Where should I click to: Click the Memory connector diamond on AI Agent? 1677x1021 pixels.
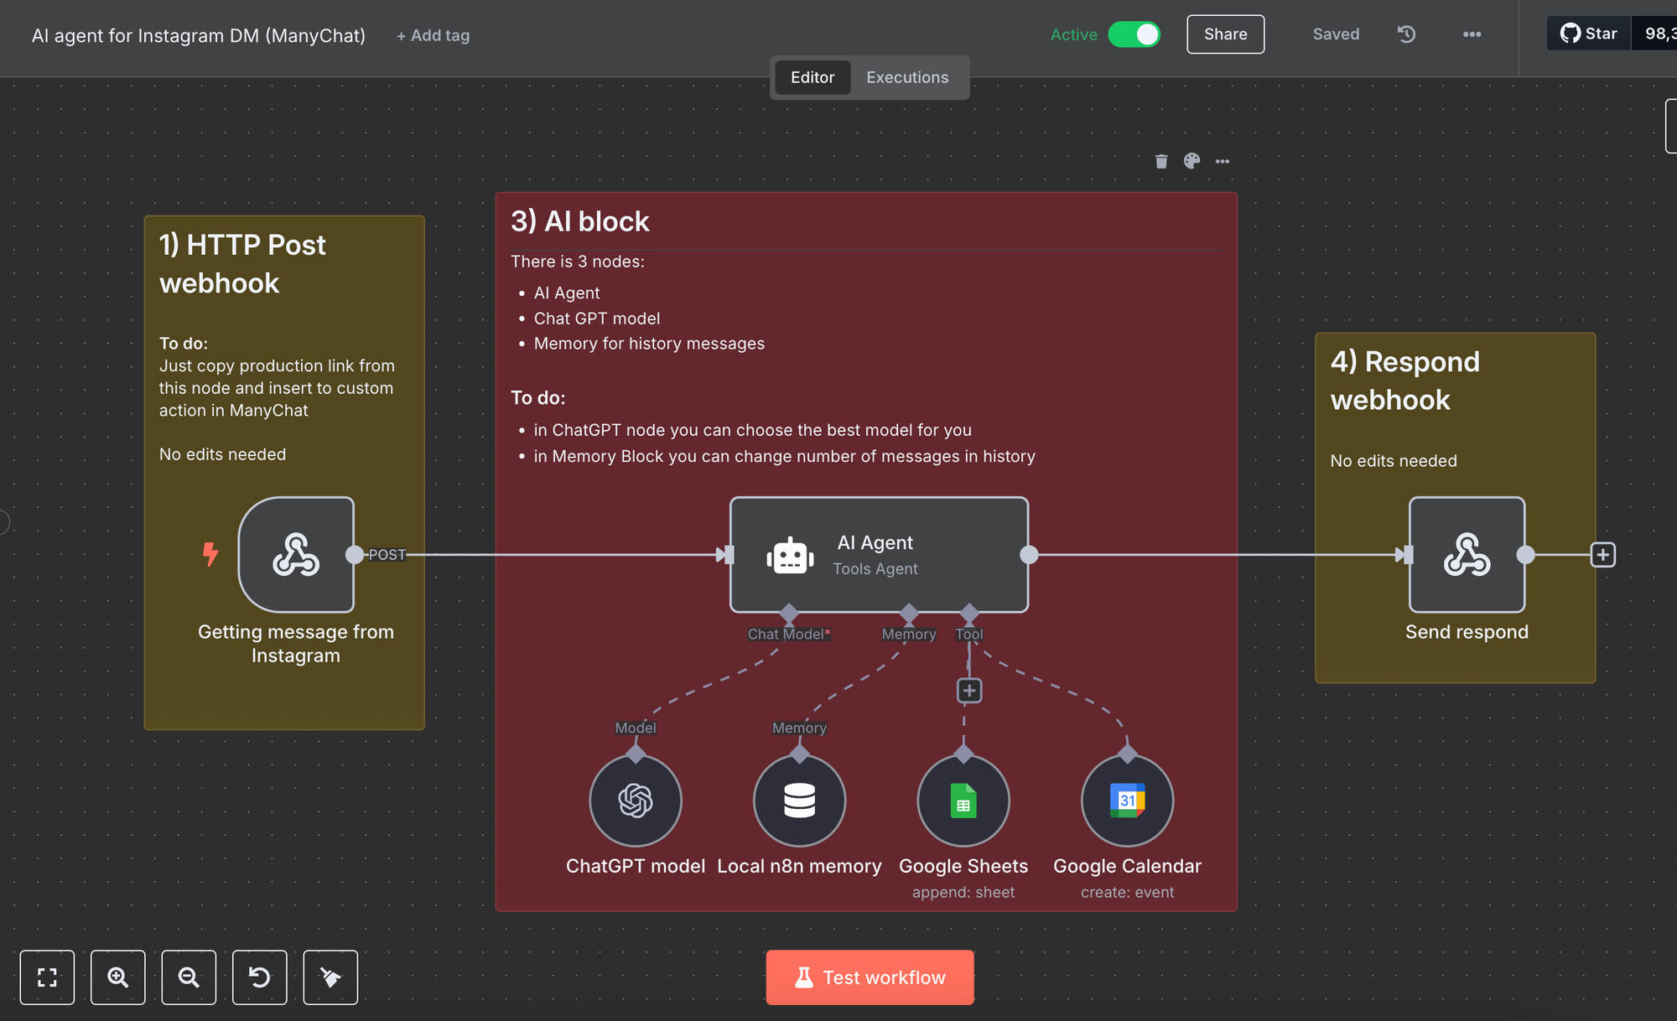pyautogui.click(x=909, y=613)
